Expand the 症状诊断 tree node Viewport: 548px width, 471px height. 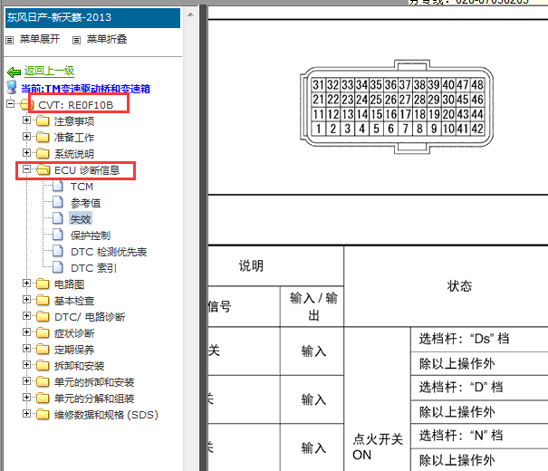26,332
